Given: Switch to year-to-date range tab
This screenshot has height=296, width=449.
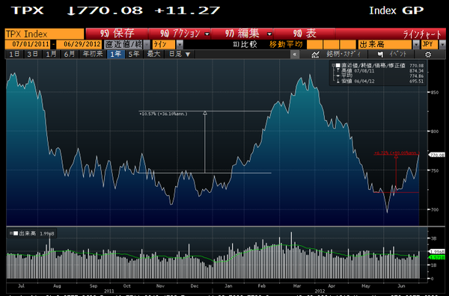Looking at the screenshot, I should pyautogui.click(x=93, y=55).
